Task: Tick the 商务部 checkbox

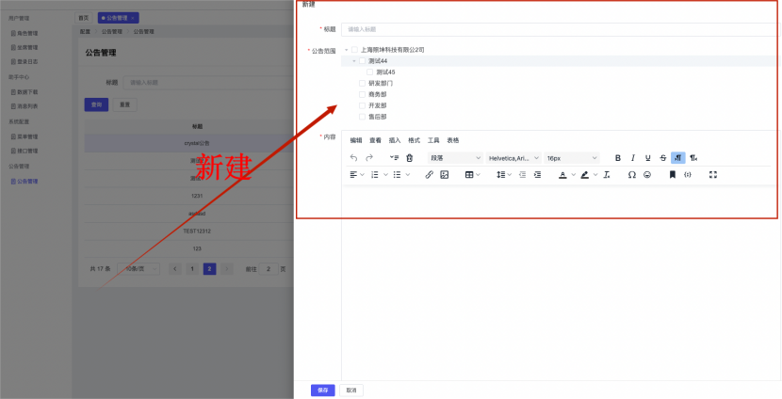Action: click(x=362, y=94)
